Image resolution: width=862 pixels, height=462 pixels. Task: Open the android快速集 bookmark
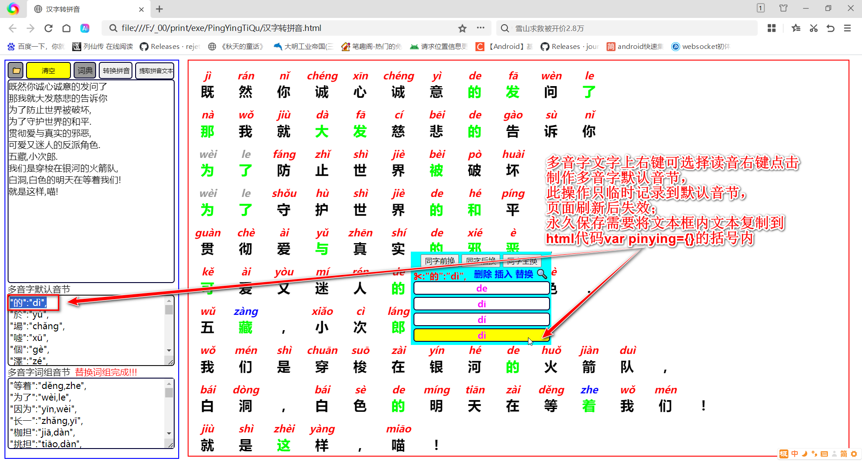[x=635, y=46]
